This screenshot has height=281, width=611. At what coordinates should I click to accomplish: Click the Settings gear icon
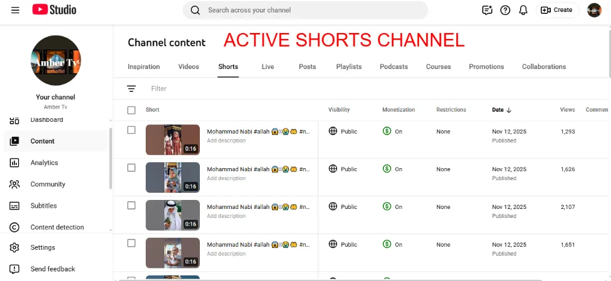point(14,247)
